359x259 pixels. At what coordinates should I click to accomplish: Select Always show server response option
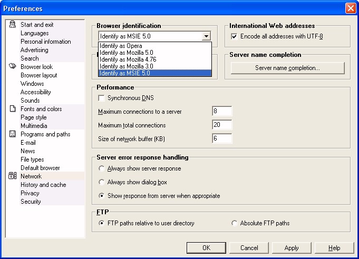(x=101, y=168)
